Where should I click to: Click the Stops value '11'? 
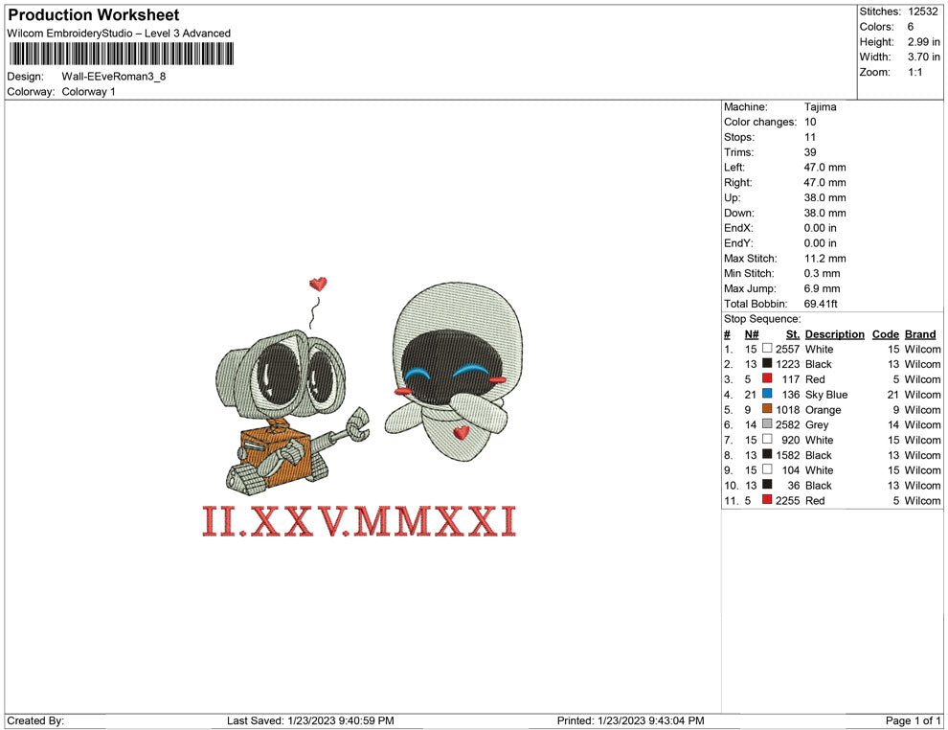coord(810,137)
